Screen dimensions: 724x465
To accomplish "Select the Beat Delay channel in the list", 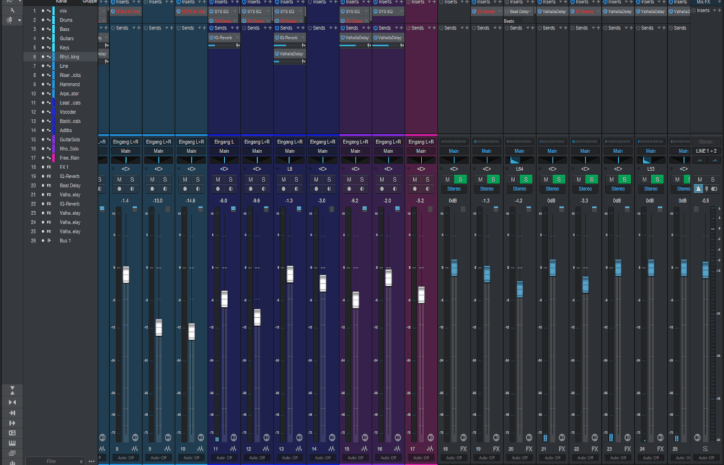I will (x=70, y=185).
